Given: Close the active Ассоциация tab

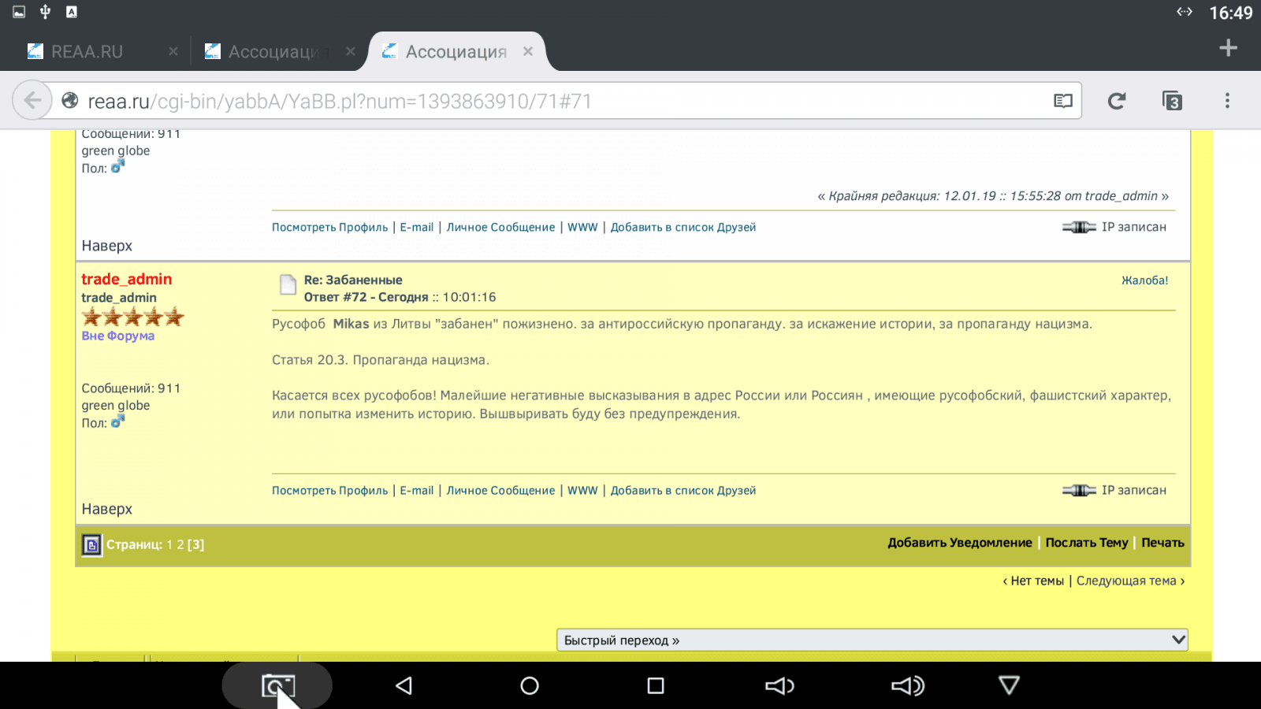Looking at the screenshot, I should tap(528, 51).
